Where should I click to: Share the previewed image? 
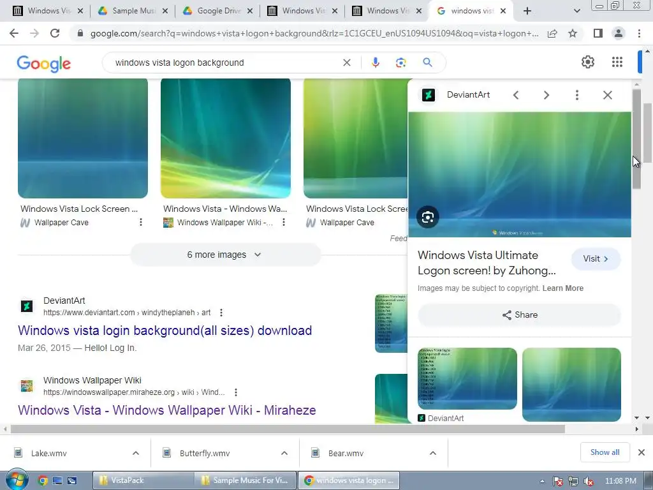(x=519, y=315)
